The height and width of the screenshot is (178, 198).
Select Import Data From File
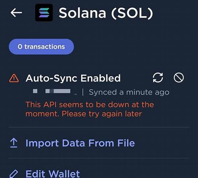click(80, 143)
